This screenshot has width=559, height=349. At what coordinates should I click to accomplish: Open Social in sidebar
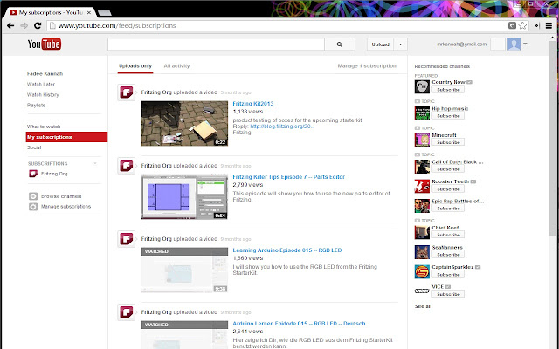click(34, 147)
